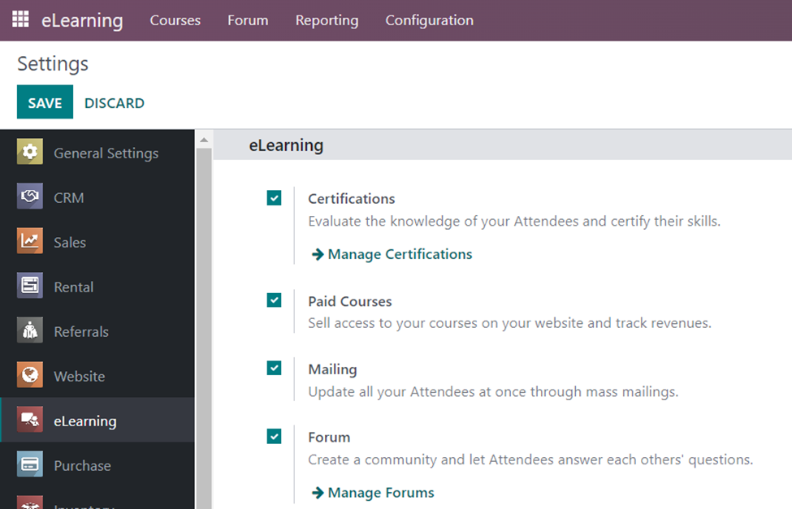Open General Settings gear icon in sidebar
This screenshot has height=509, width=792.
tap(30, 153)
